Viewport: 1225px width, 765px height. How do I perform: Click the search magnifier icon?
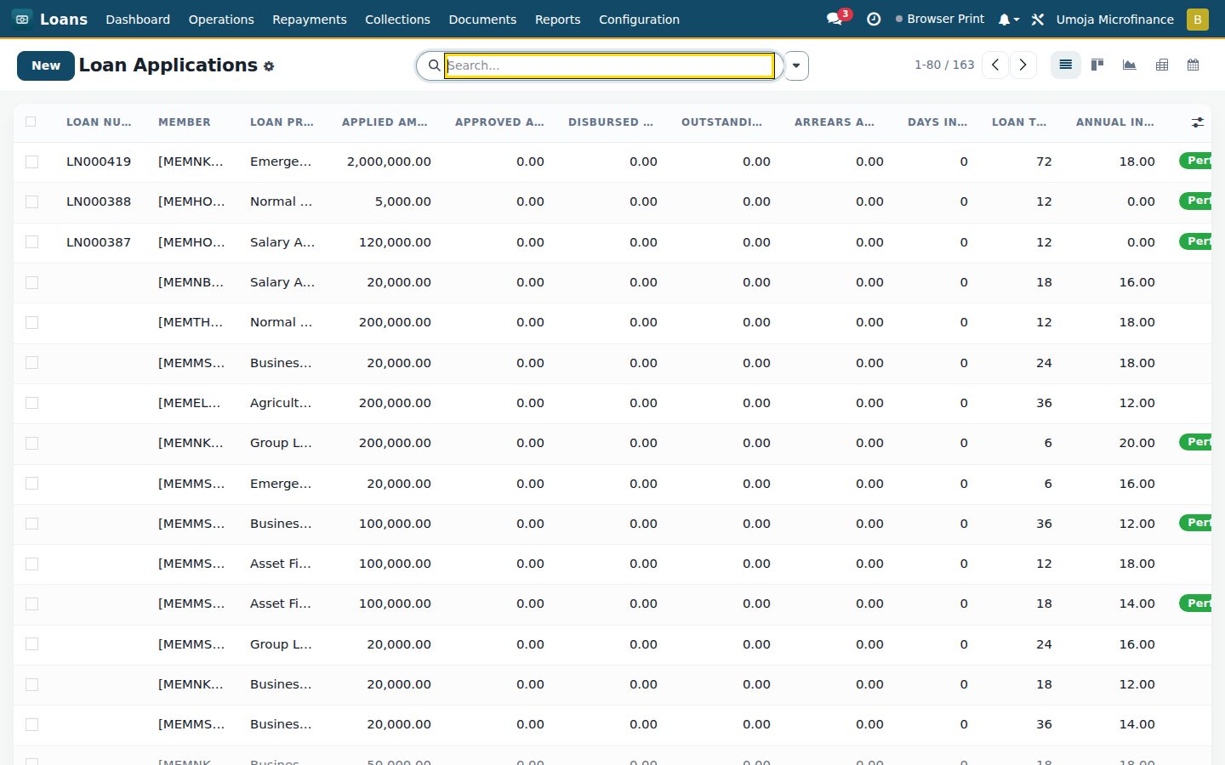(x=434, y=65)
